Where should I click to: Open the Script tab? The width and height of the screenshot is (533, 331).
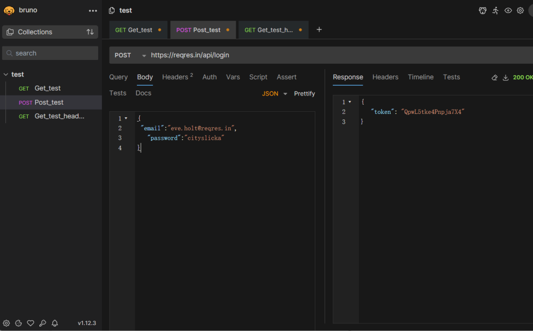pos(258,77)
